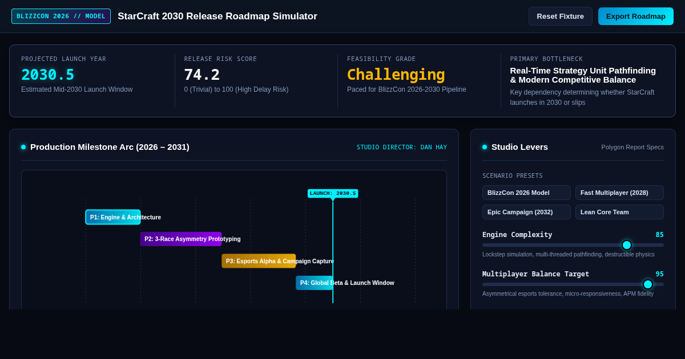685x359 pixels.
Task: Apply the BlizzCon 2026 Model preset
Action: click(x=526, y=193)
